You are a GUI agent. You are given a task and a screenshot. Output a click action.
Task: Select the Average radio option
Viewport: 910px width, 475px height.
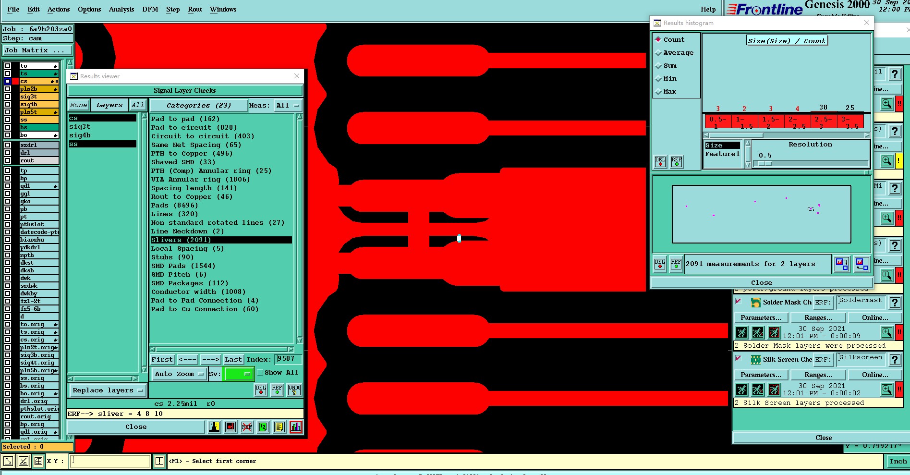point(658,53)
